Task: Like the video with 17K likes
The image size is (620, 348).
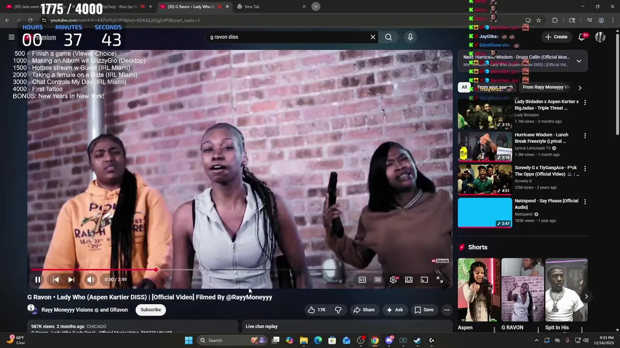Action: 317,310
